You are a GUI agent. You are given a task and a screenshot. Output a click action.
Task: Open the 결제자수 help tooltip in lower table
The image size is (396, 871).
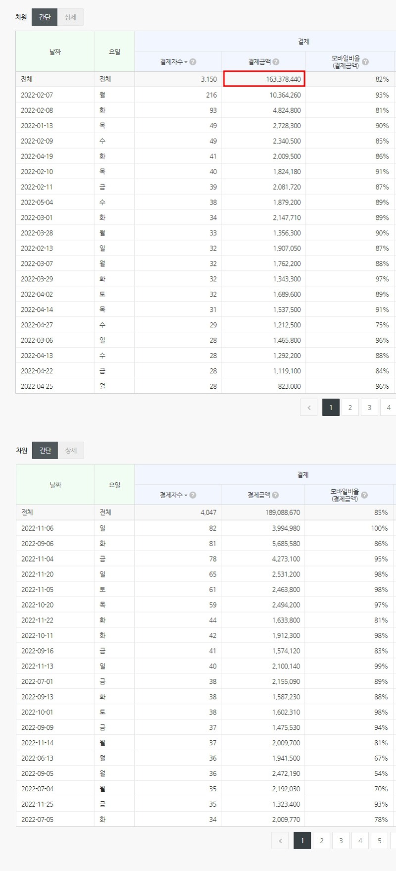193,495
